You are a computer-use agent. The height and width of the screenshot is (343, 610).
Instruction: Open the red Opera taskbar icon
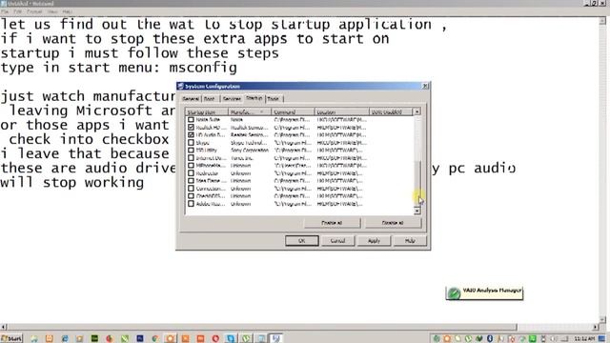[215, 339]
